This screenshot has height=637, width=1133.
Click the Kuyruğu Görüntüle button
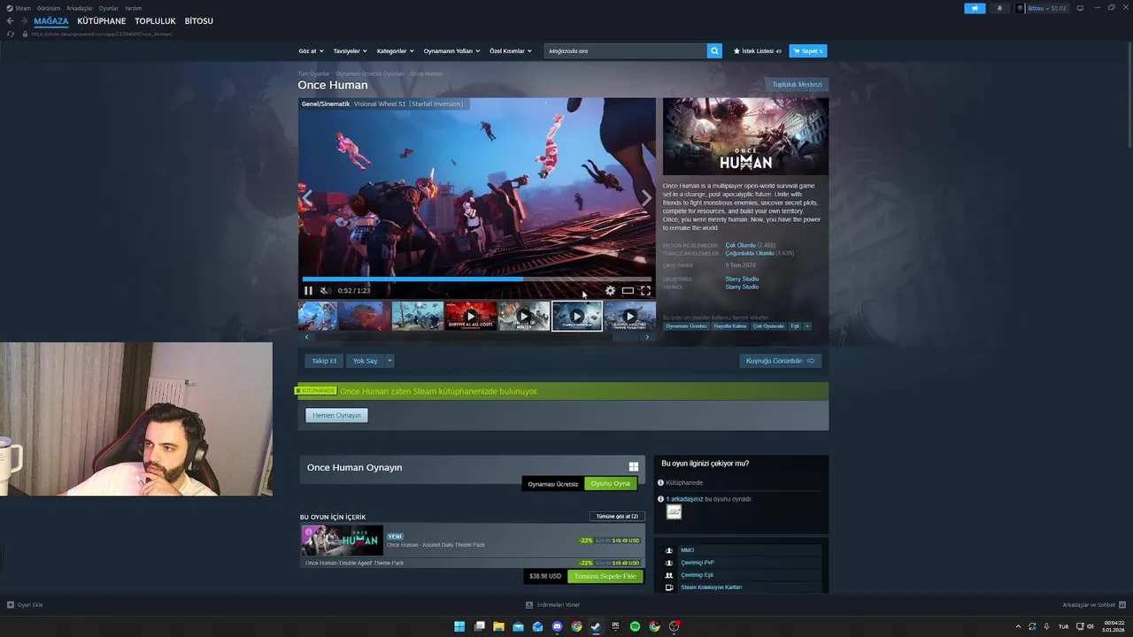[781, 361]
